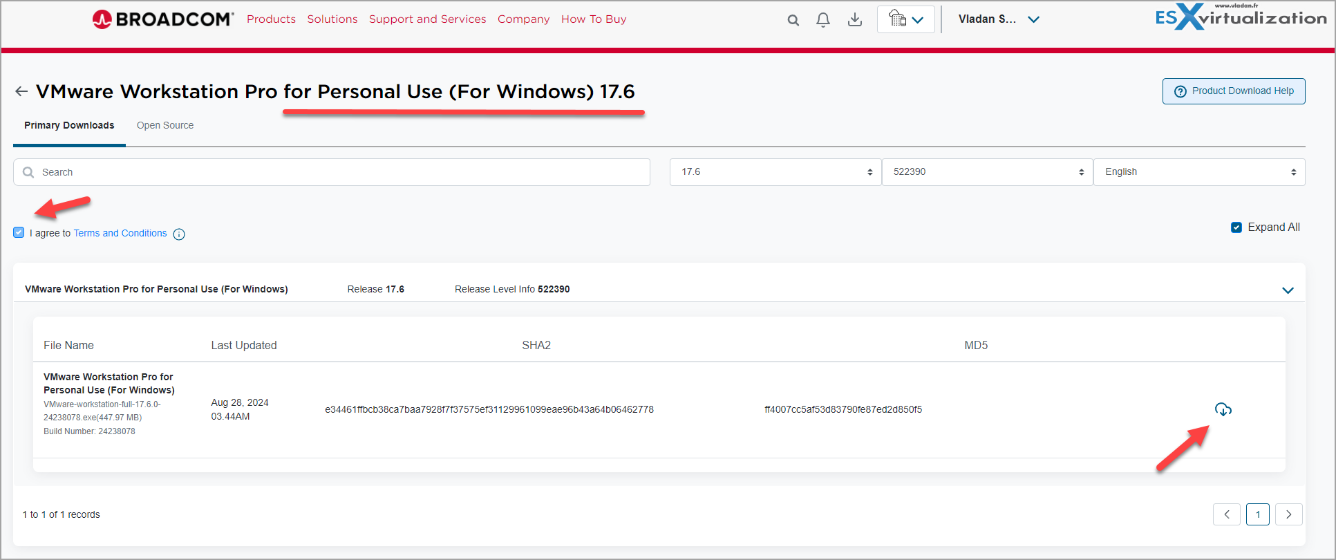The width and height of the screenshot is (1336, 560).
Task: Click the info icon next to Terms and Conditions
Action: coord(179,234)
